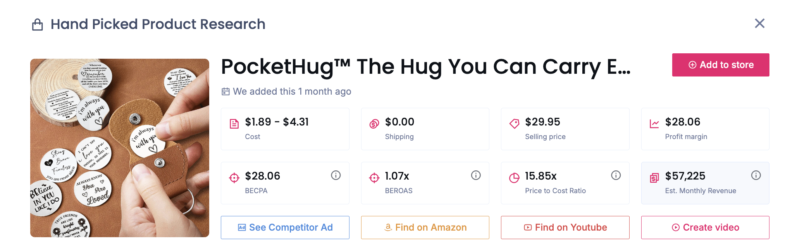
Task: Click the Est. Monthly Revenue info icon
Action: point(756,175)
